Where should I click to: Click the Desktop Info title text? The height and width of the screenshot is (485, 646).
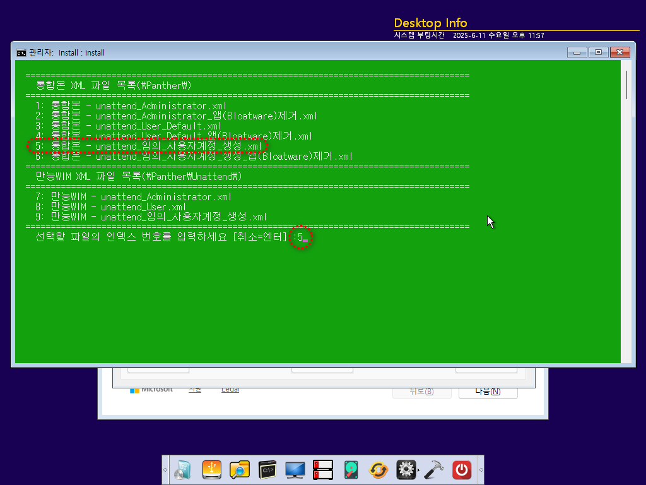pos(430,23)
